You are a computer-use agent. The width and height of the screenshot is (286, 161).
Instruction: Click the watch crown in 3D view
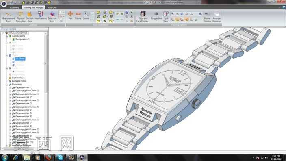(196, 104)
